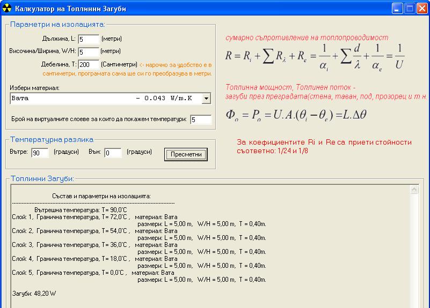Minimize the Калкулатор на Топлинни Загуби window
This screenshot has height=308, width=430.
397,8
